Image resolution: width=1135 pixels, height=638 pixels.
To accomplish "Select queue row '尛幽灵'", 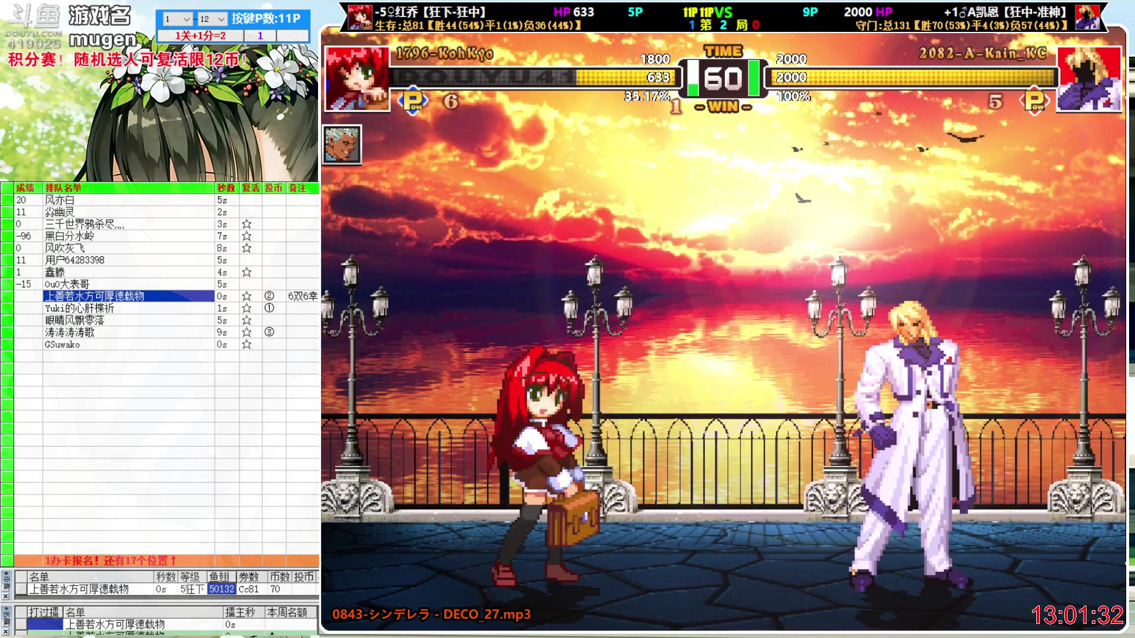I will [x=129, y=212].
